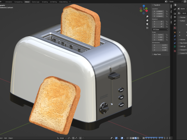The image size is (187, 140).
Task: Edit the Dimensions X field
Action: (x=160, y=45)
